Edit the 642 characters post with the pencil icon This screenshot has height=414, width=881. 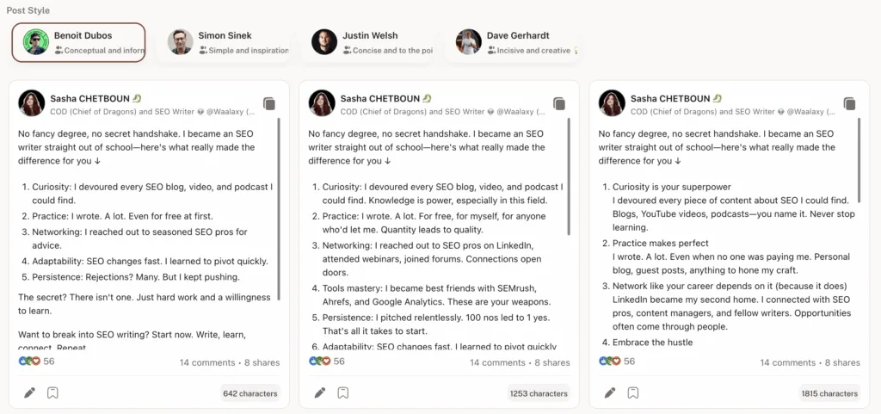pyautogui.click(x=30, y=392)
